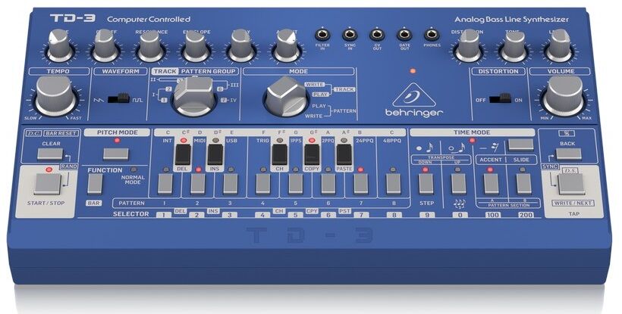Click the 'BAR RESET' label
622x314 pixels.
point(61,133)
